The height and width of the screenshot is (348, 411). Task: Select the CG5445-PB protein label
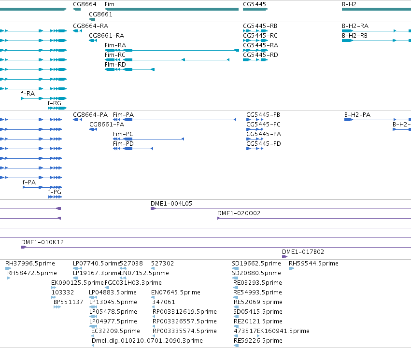(263, 115)
